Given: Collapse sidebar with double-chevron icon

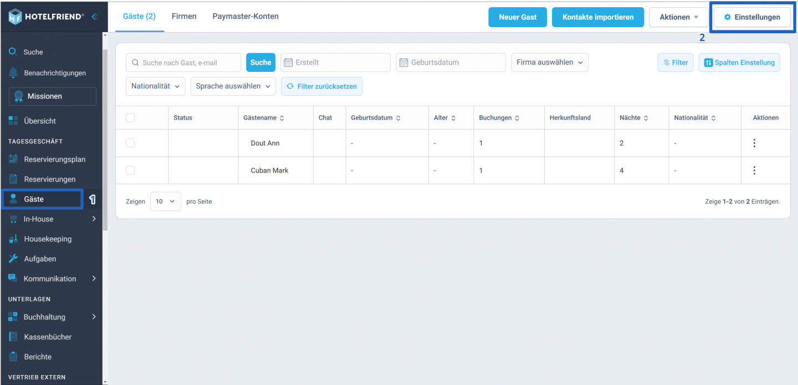Looking at the screenshot, I should 94,17.
